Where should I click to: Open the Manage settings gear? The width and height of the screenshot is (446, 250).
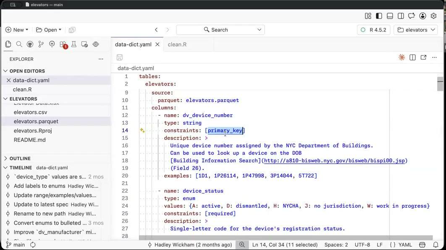tap(433, 16)
